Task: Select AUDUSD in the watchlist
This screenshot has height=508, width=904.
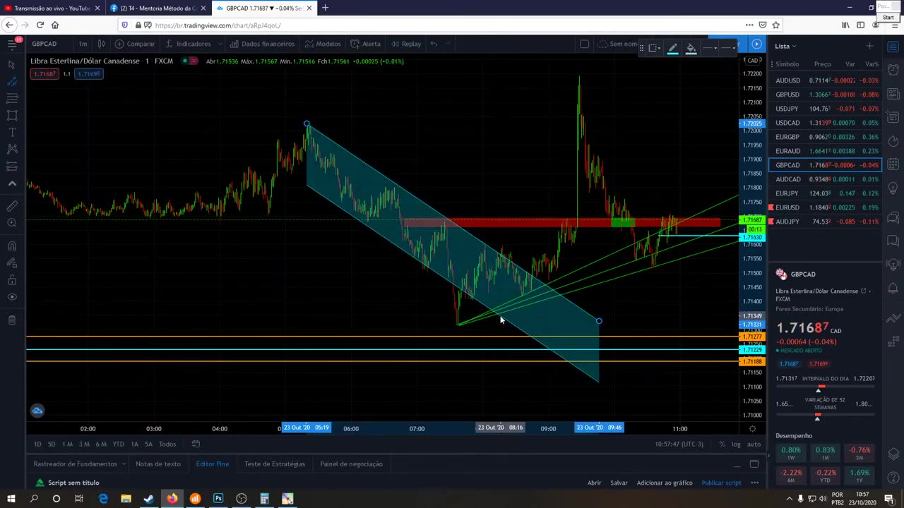Action: coord(825,80)
